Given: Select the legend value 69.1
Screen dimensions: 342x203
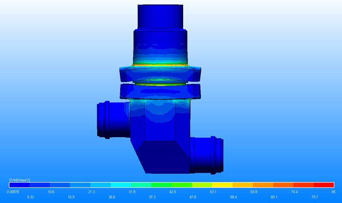Looking at the screenshot, I should (274, 197).
